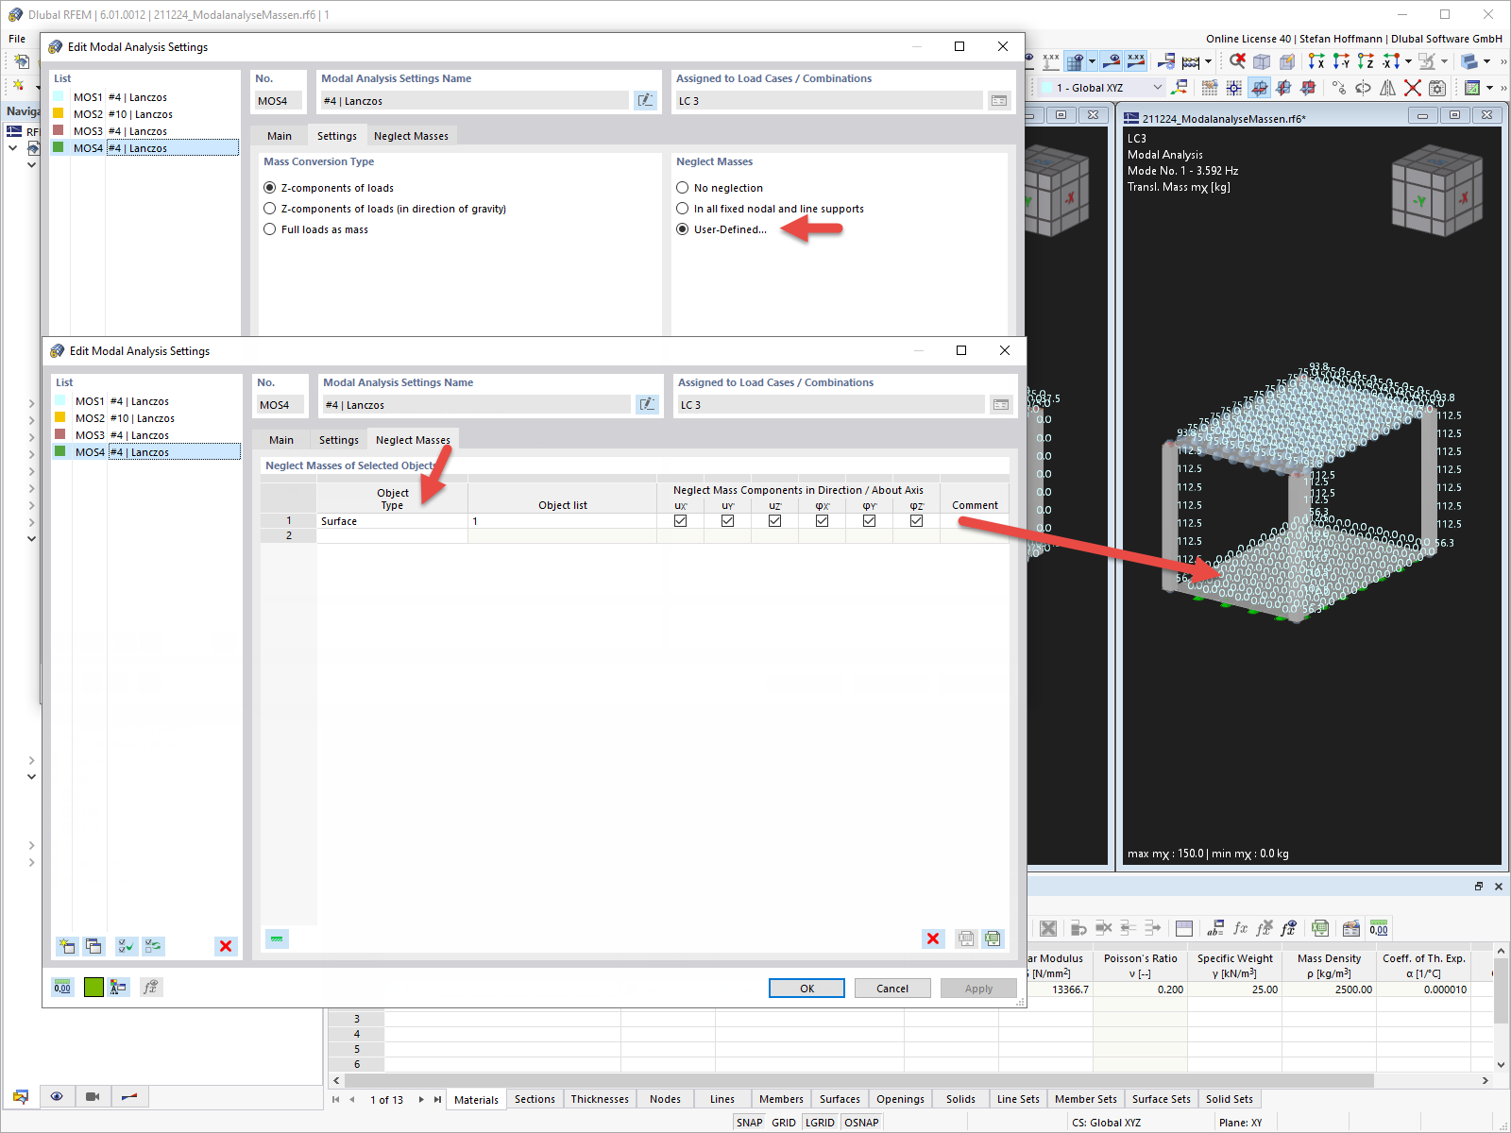Click the Cancel button
The width and height of the screenshot is (1511, 1133).
891,988
